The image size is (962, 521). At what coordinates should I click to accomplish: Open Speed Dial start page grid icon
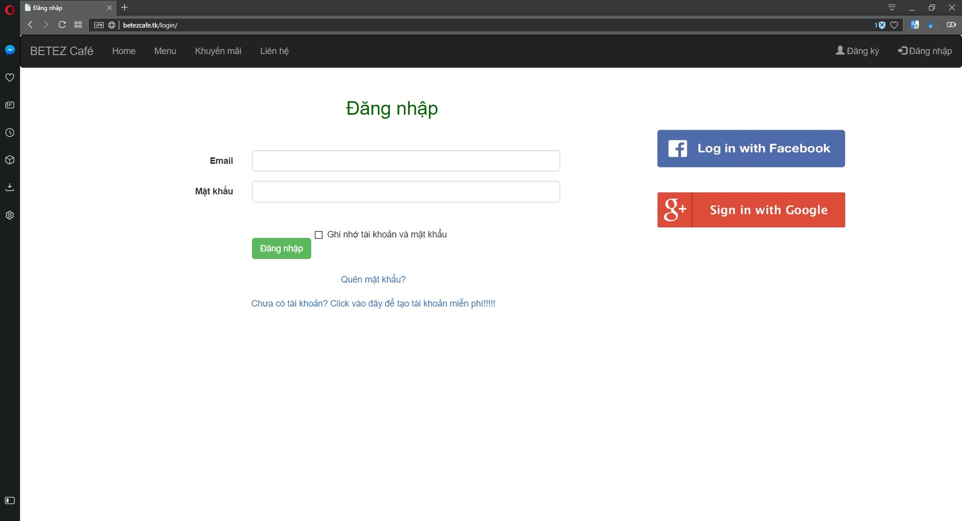tap(78, 25)
